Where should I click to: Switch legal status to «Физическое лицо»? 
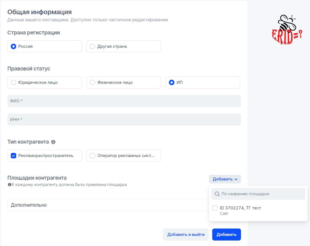pos(92,82)
